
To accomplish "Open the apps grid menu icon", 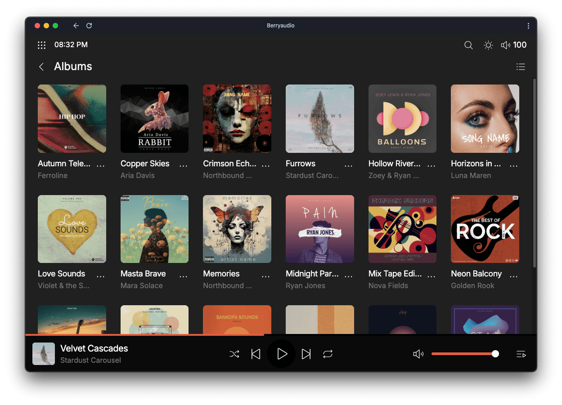I will pyautogui.click(x=42, y=45).
